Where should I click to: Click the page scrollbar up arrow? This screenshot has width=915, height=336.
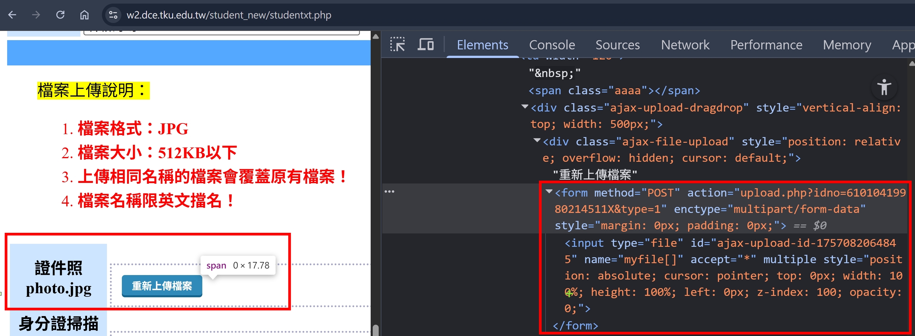pyautogui.click(x=375, y=37)
